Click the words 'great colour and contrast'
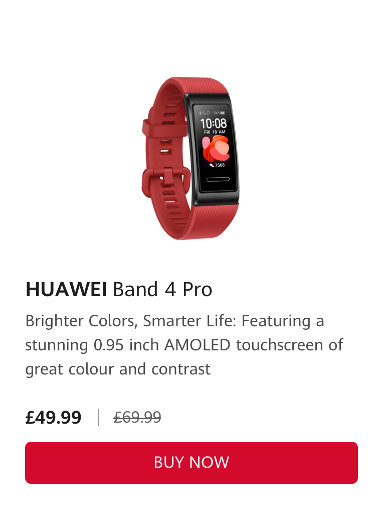Screen dimensions: 381x508 click(x=118, y=369)
